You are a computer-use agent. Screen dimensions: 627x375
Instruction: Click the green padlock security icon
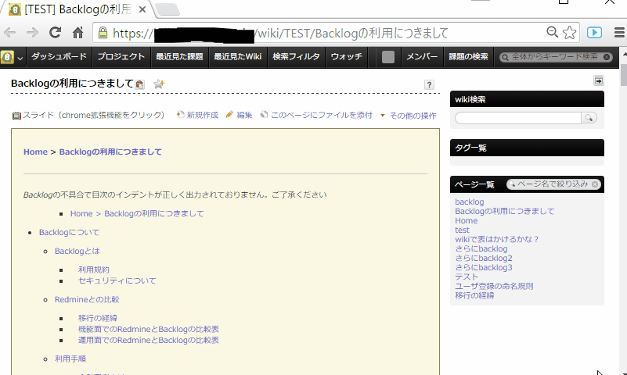click(x=103, y=32)
